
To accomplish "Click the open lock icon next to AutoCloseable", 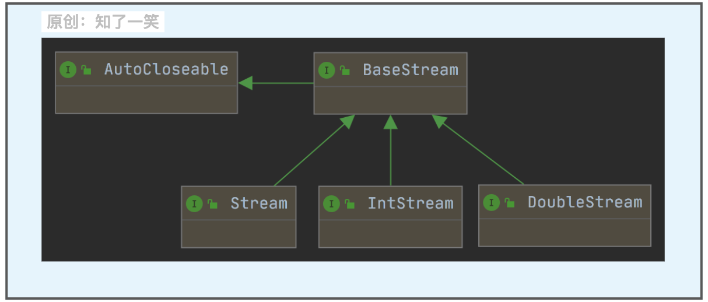I will [86, 70].
